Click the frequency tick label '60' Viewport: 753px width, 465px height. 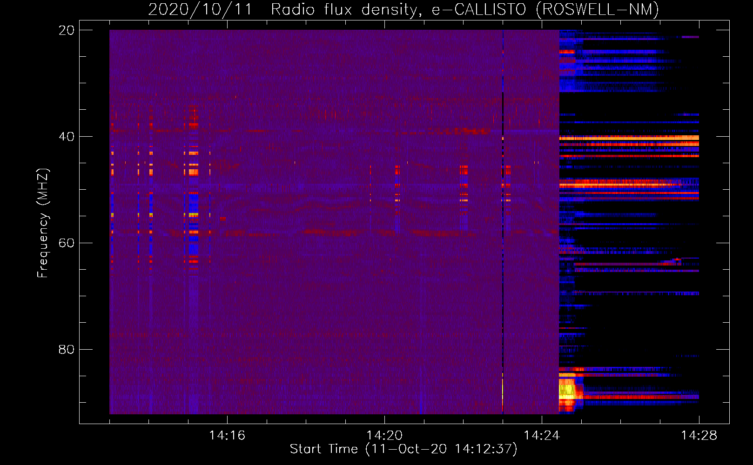coord(67,243)
